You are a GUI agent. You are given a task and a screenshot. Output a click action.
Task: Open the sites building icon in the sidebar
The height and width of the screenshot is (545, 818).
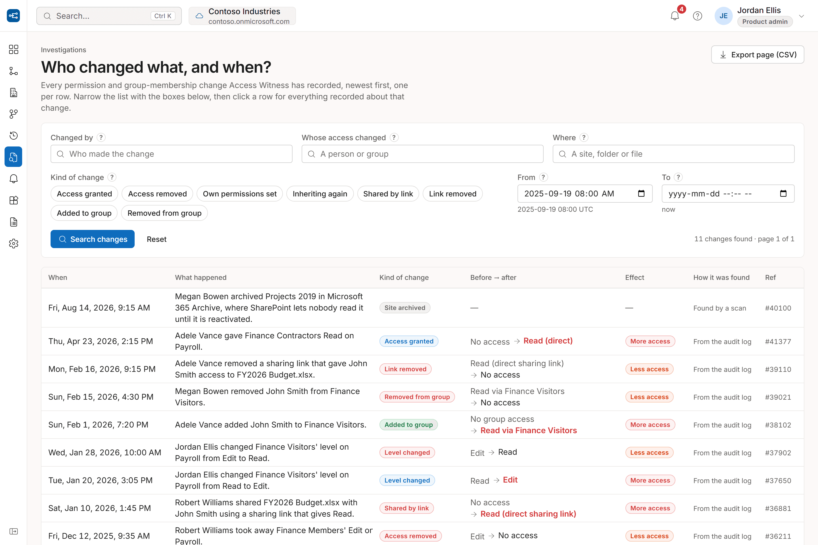(x=14, y=93)
